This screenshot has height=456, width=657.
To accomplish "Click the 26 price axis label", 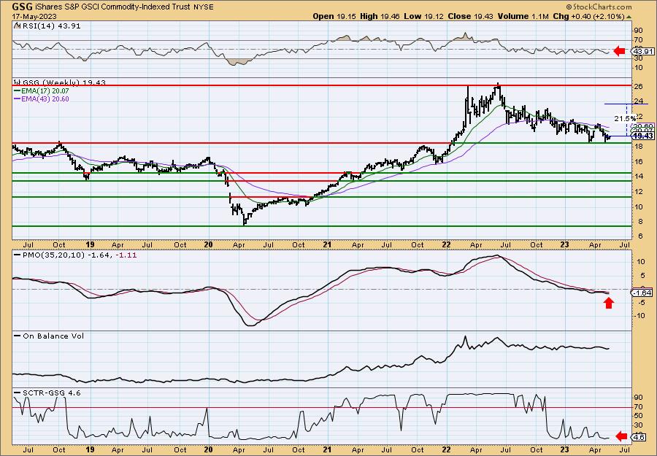I will coord(638,86).
